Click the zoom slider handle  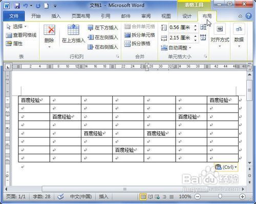(220, 196)
